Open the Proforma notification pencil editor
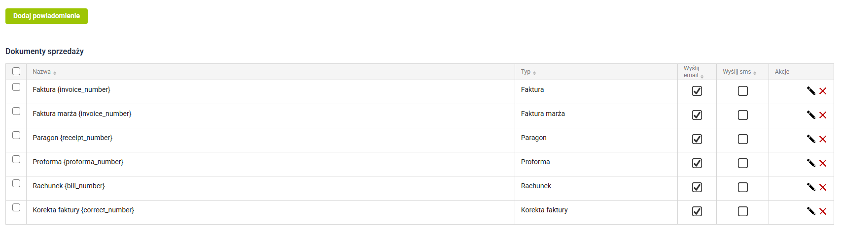 pyautogui.click(x=811, y=163)
